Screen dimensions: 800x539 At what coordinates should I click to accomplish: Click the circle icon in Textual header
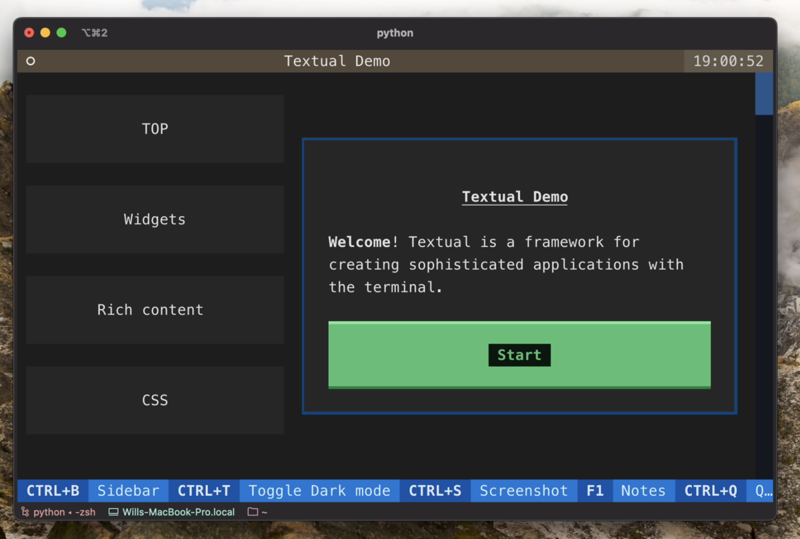(30, 61)
